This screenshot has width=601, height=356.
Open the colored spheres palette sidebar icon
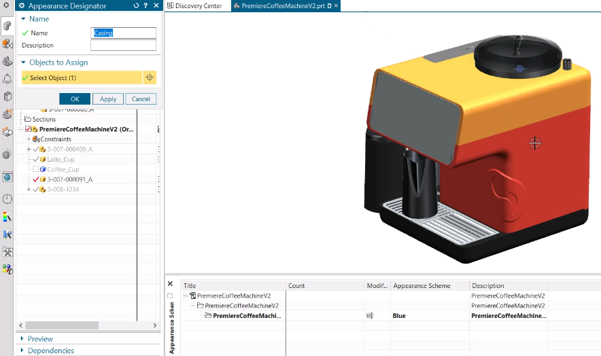(x=7, y=269)
